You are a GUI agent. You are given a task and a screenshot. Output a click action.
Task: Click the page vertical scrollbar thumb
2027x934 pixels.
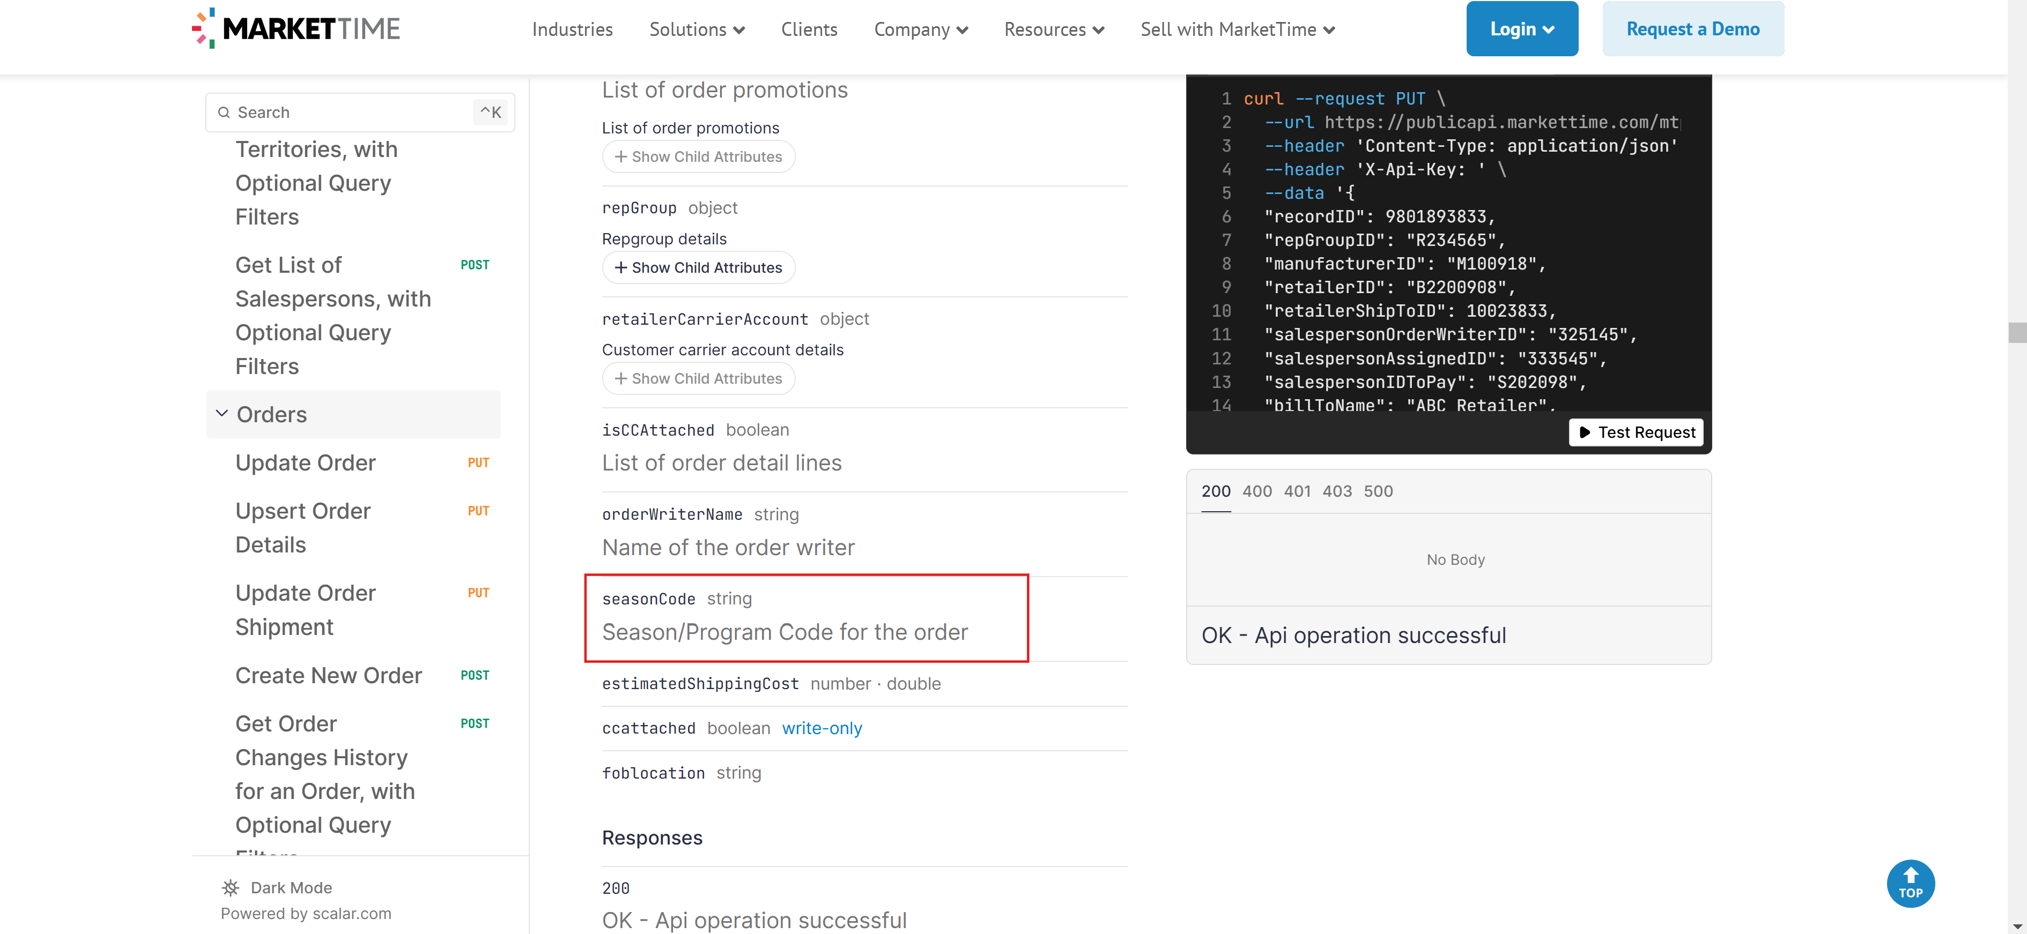coord(2017,333)
